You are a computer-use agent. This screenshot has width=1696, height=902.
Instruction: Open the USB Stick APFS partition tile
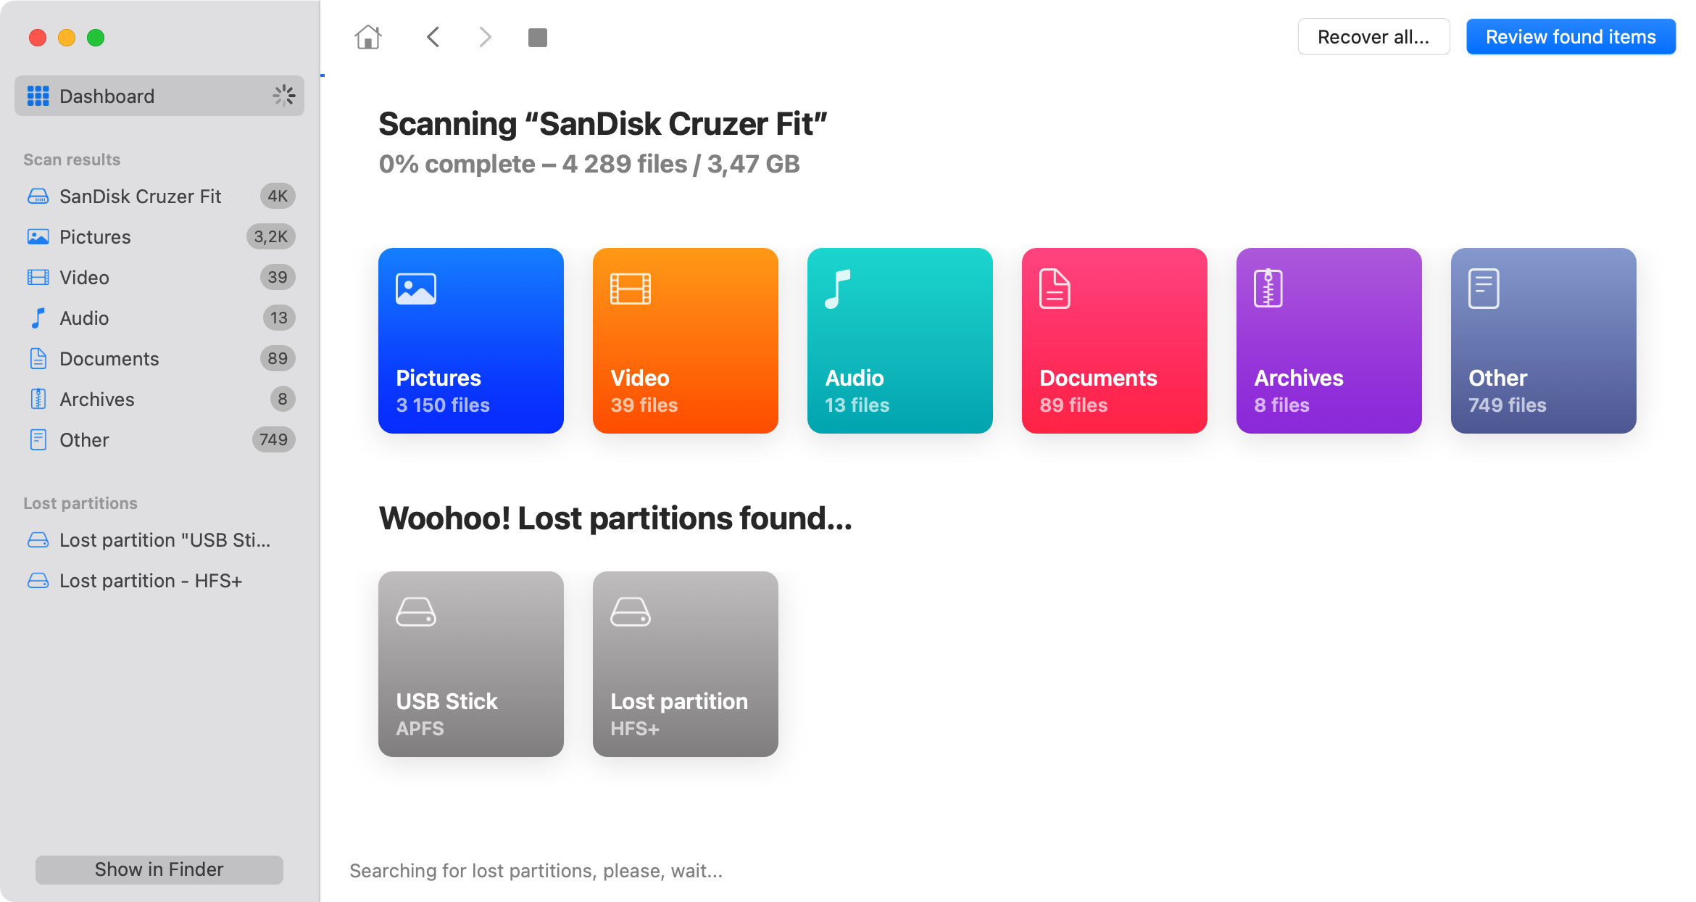click(471, 664)
